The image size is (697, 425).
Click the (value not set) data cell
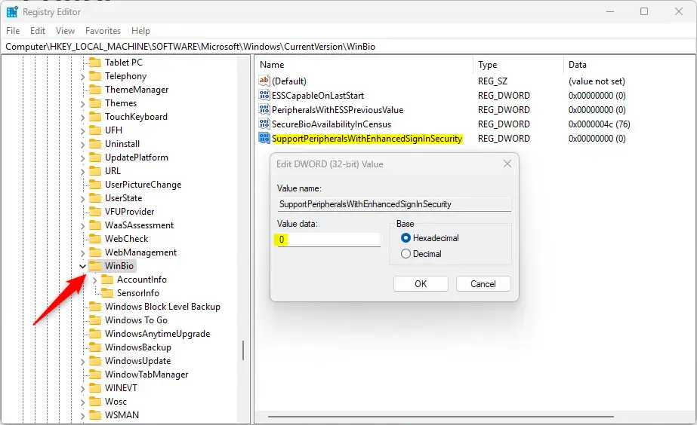597,81
